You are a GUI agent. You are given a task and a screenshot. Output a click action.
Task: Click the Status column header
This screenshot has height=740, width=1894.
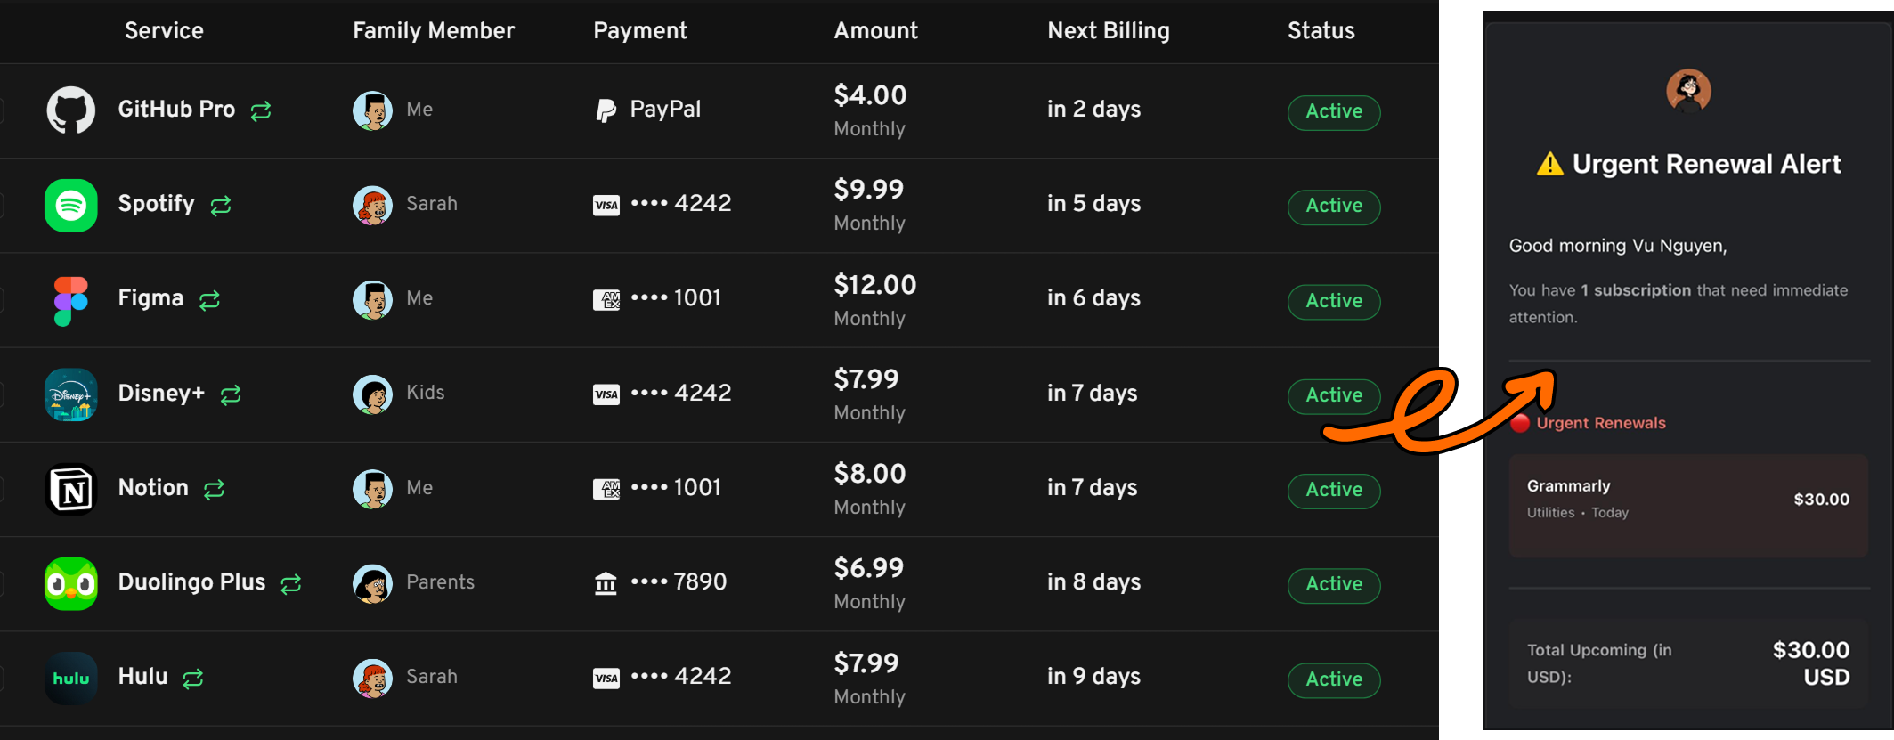click(x=1321, y=30)
